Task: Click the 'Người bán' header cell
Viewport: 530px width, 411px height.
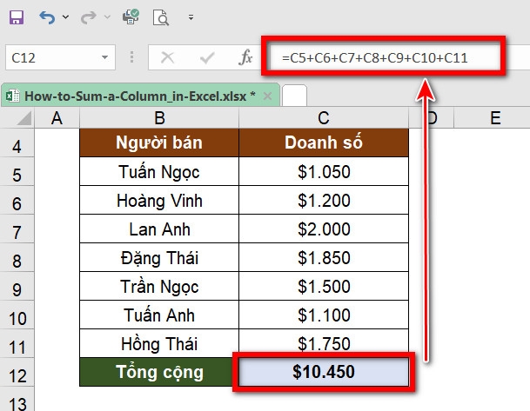Action: coord(159,143)
